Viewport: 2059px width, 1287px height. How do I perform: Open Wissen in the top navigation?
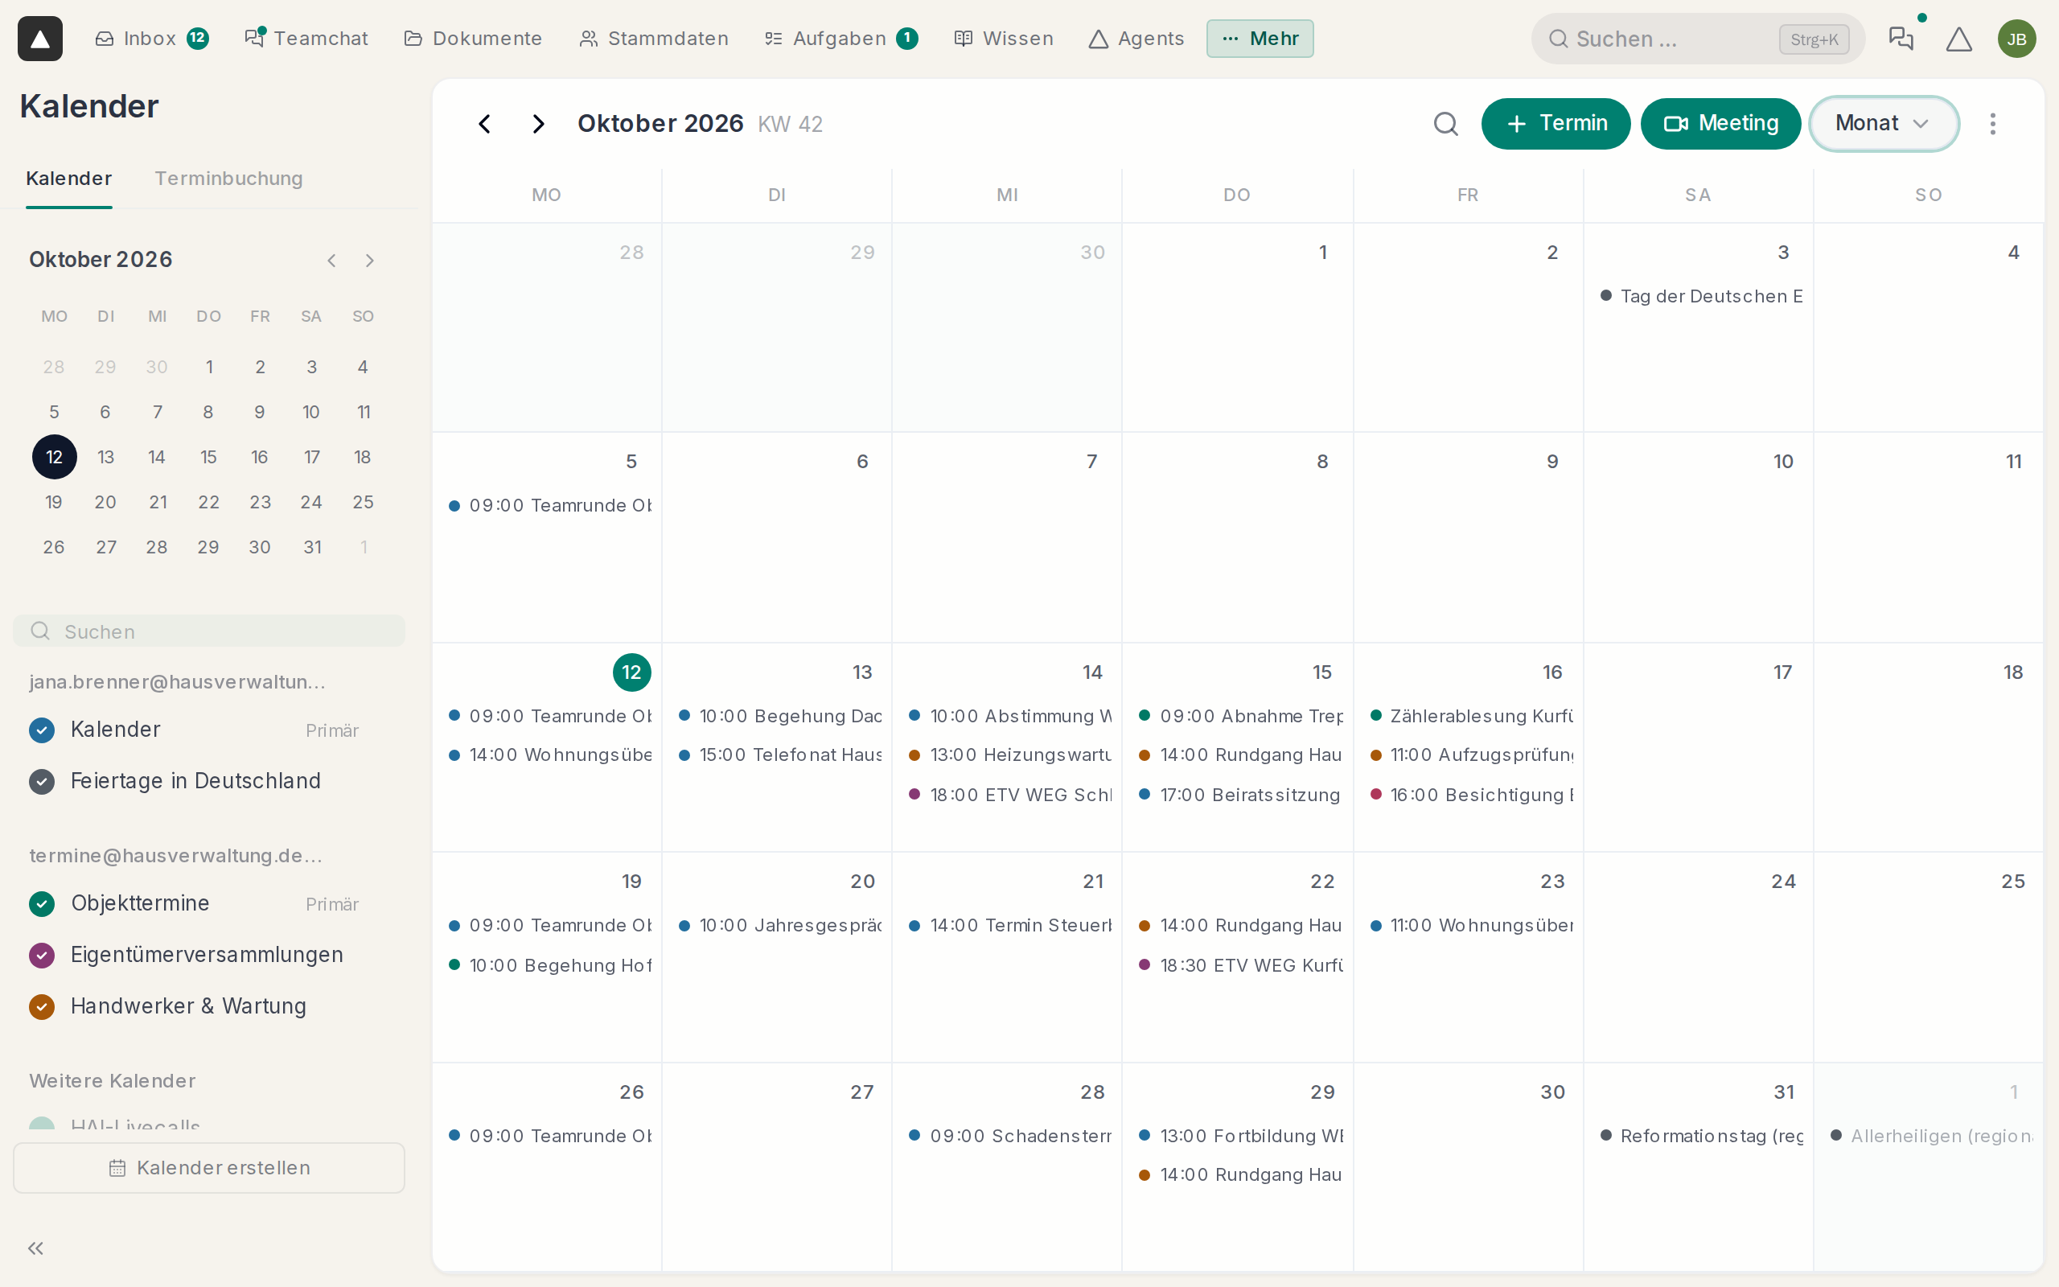pyautogui.click(x=1004, y=39)
